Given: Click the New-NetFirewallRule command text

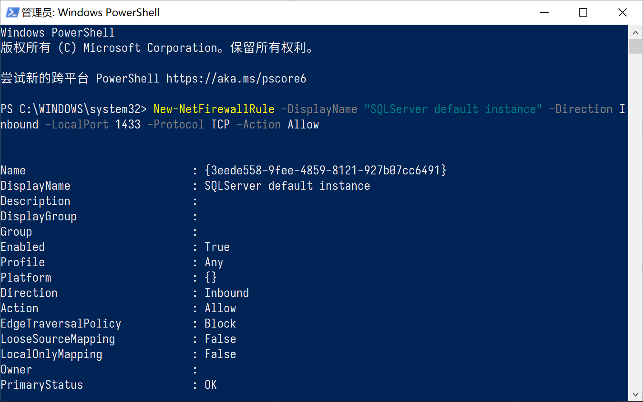Looking at the screenshot, I should 214,109.
